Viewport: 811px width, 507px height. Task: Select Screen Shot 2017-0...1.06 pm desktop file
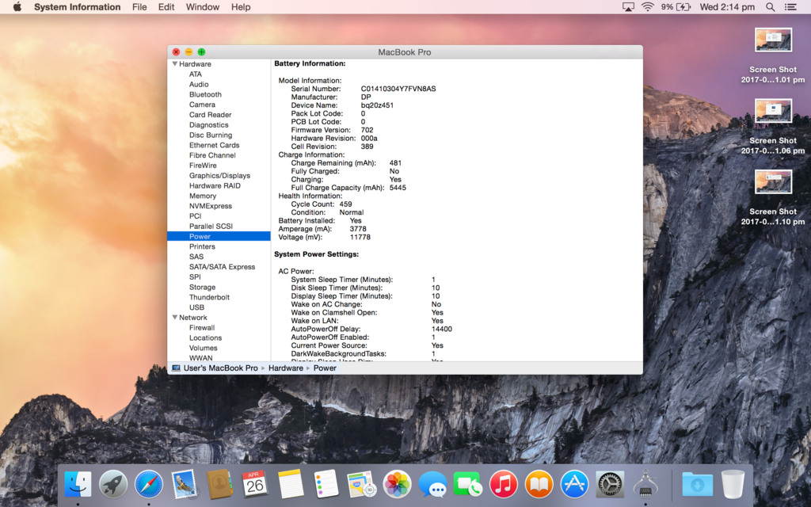[773, 127]
